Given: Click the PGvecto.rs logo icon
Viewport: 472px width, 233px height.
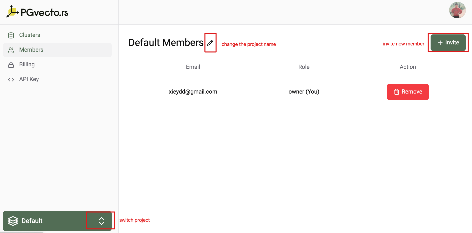Looking at the screenshot, I should coord(12,11).
